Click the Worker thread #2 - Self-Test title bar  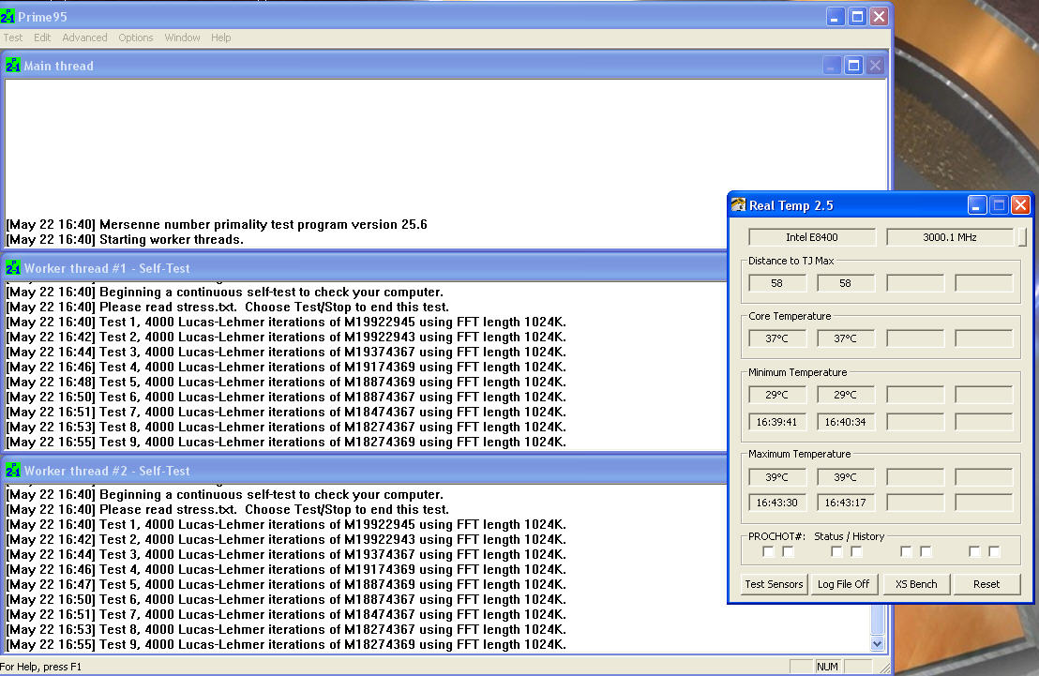pos(365,471)
